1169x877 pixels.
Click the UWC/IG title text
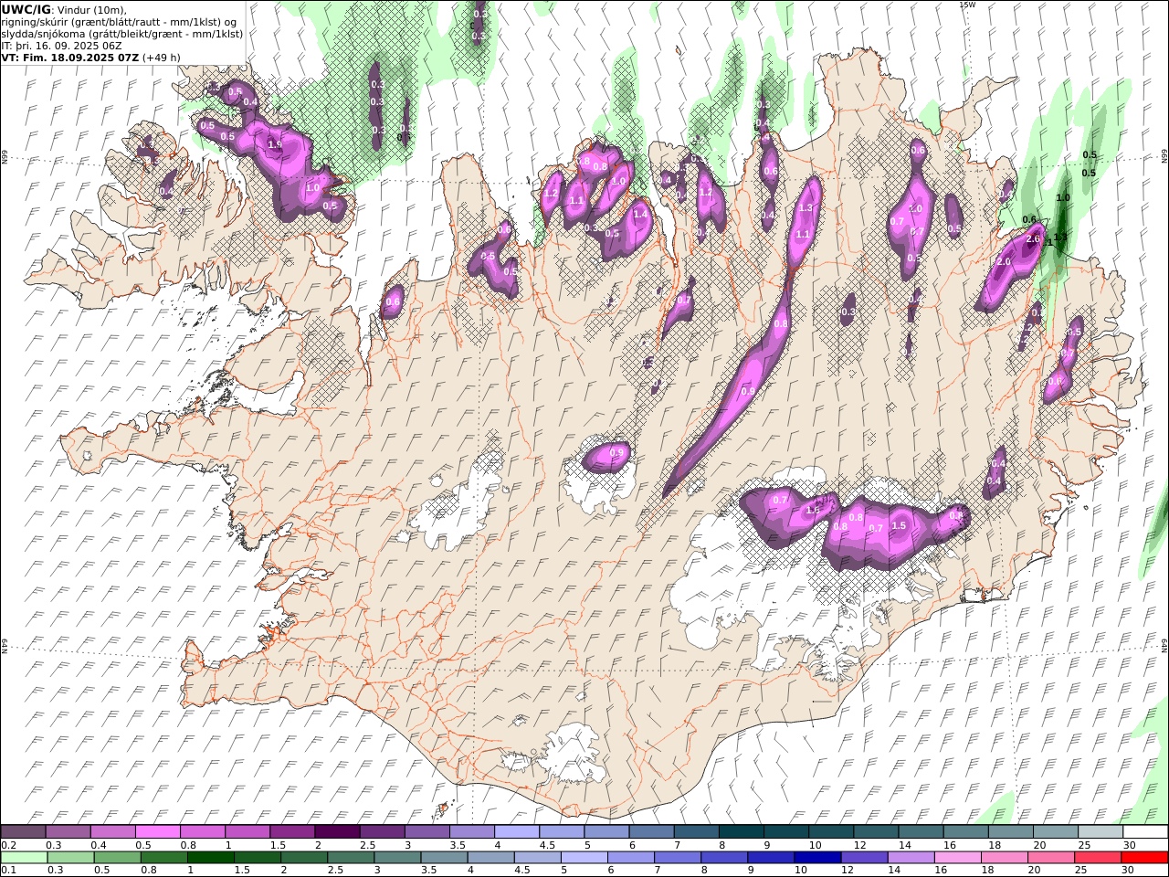coord(26,9)
